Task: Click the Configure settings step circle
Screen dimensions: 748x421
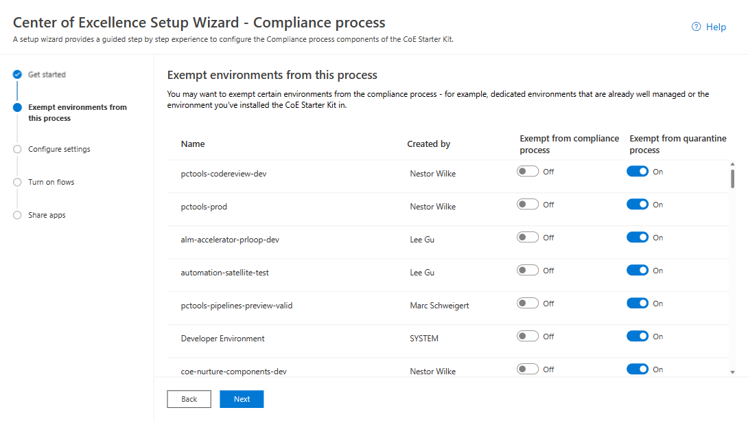Action: pos(17,149)
